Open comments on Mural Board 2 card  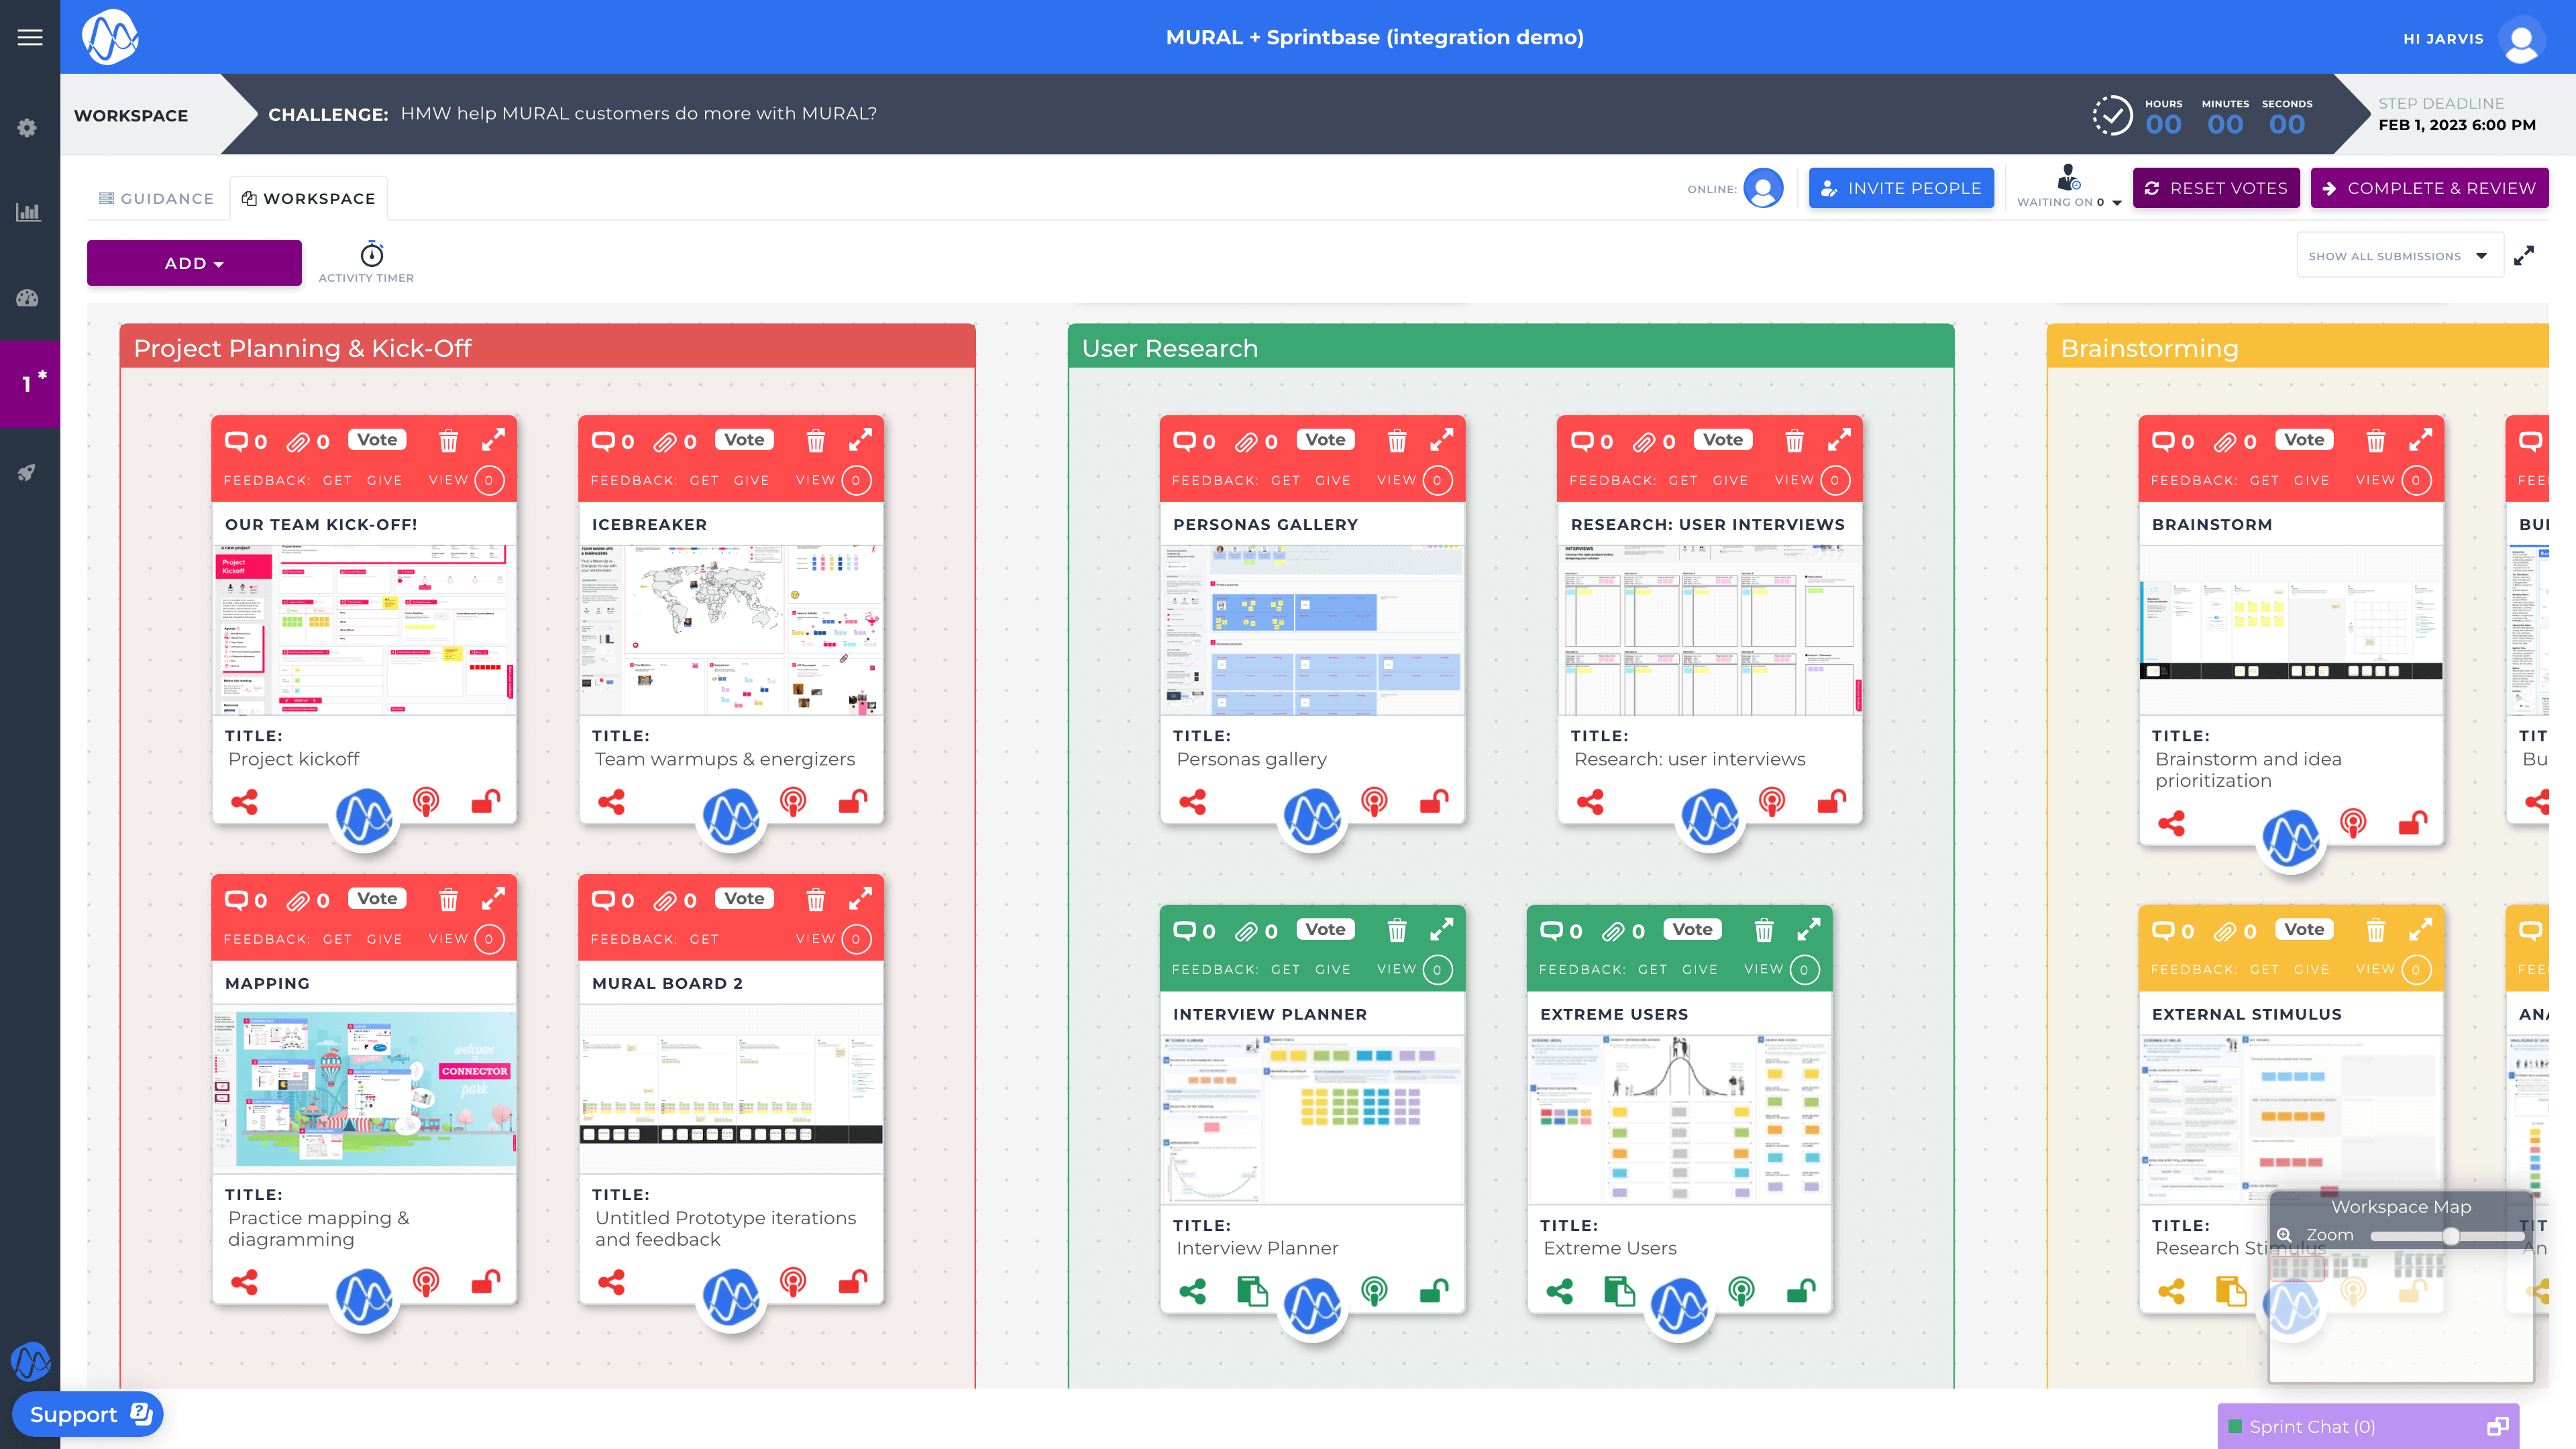coord(612,901)
